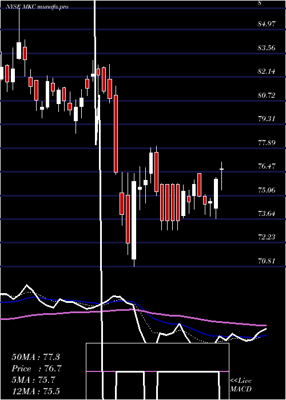The height and width of the screenshot is (400, 286).
Task: Click the tall white candle bottoming near 70.81
Action: (134, 220)
